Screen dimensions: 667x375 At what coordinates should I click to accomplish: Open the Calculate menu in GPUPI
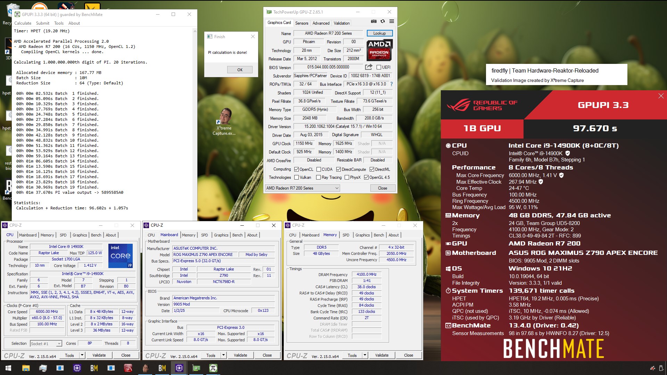click(23, 23)
